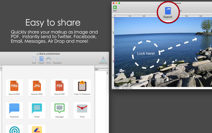Open Size tool in Blank.publisherstar toolbar

pyautogui.click(x=34, y=60)
